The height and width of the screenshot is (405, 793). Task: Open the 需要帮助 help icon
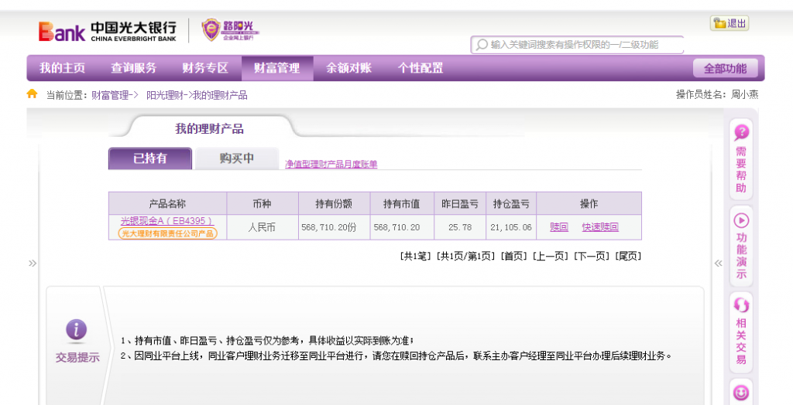pyautogui.click(x=741, y=132)
